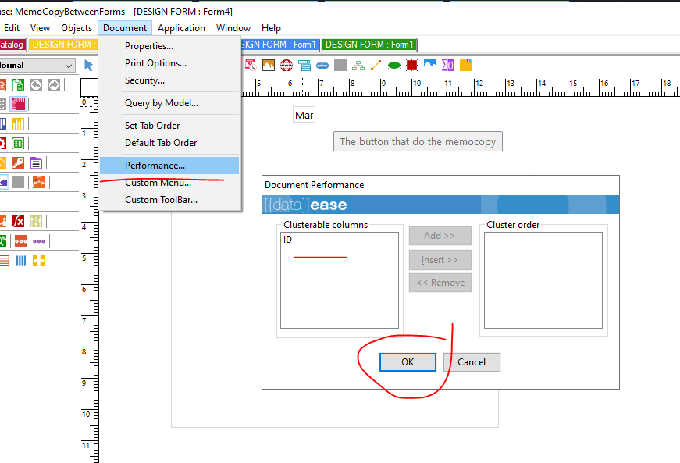Click Set Tab Order menu item
This screenshot has height=463, width=680.
pos(152,126)
